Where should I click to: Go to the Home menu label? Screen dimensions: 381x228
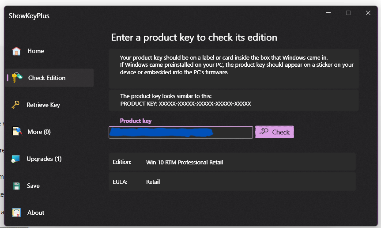36,51
